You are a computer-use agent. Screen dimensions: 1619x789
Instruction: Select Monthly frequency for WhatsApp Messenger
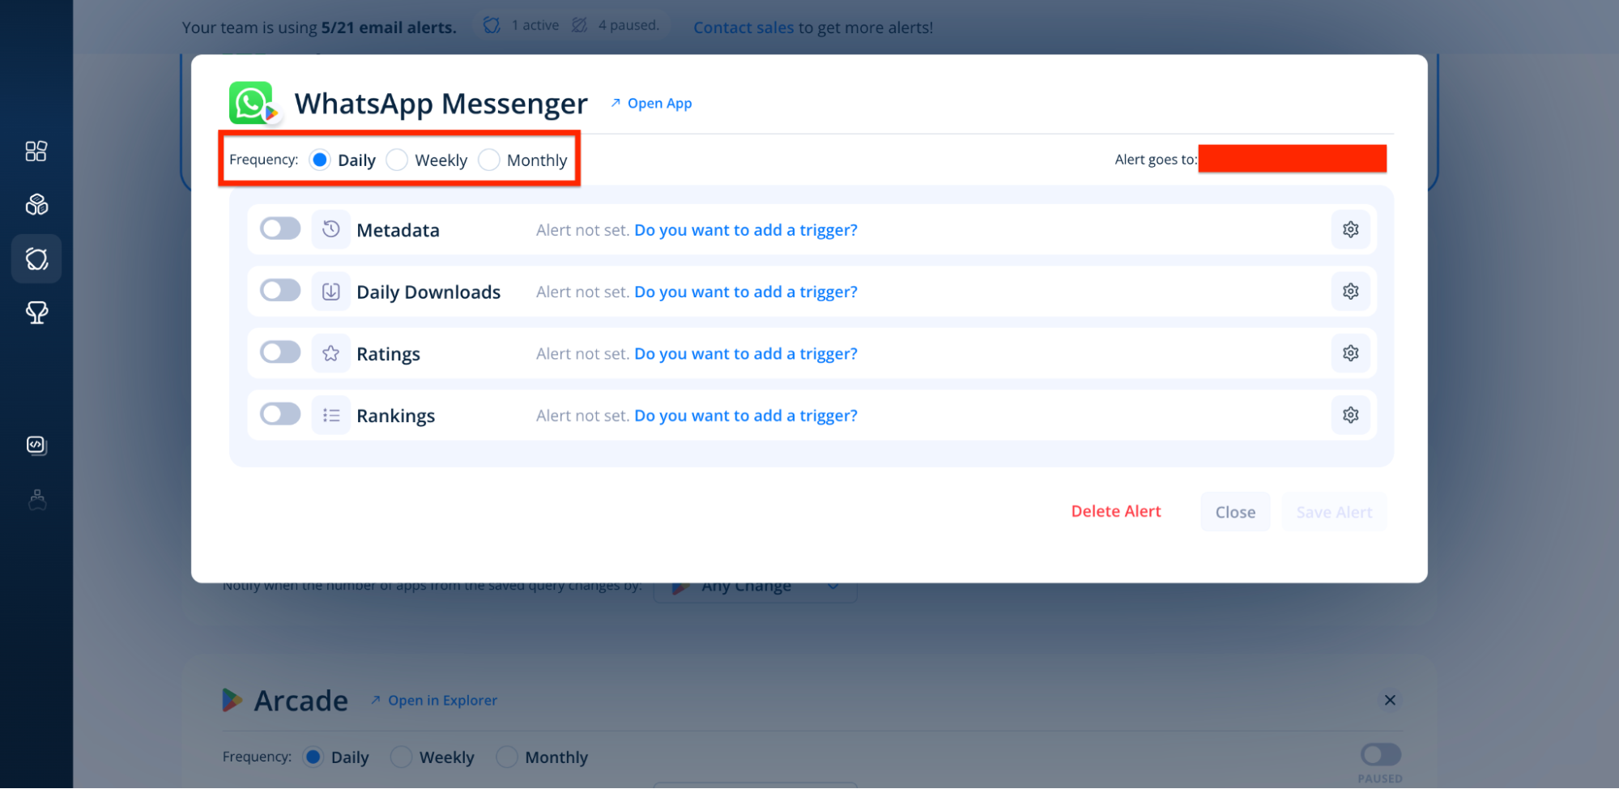[x=489, y=160]
